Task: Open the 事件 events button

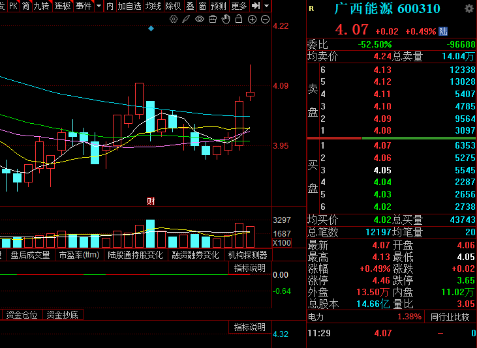Action: pyautogui.click(x=84, y=5)
